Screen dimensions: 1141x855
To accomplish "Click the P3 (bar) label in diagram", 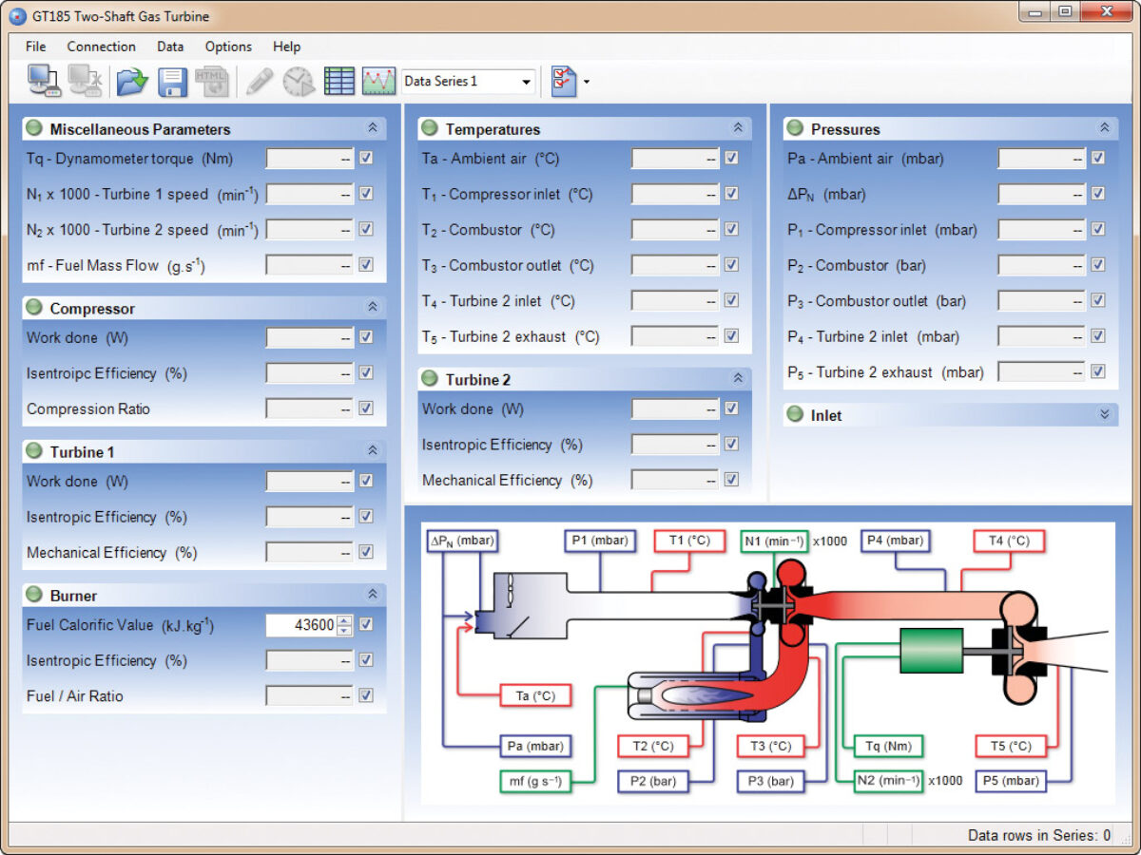I will point(771,781).
